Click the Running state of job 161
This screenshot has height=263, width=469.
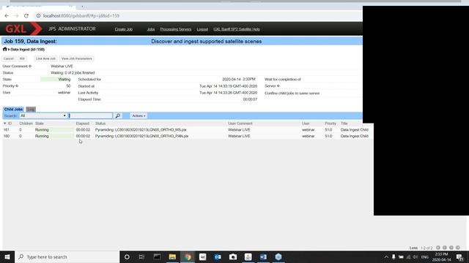(x=42, y=130)
